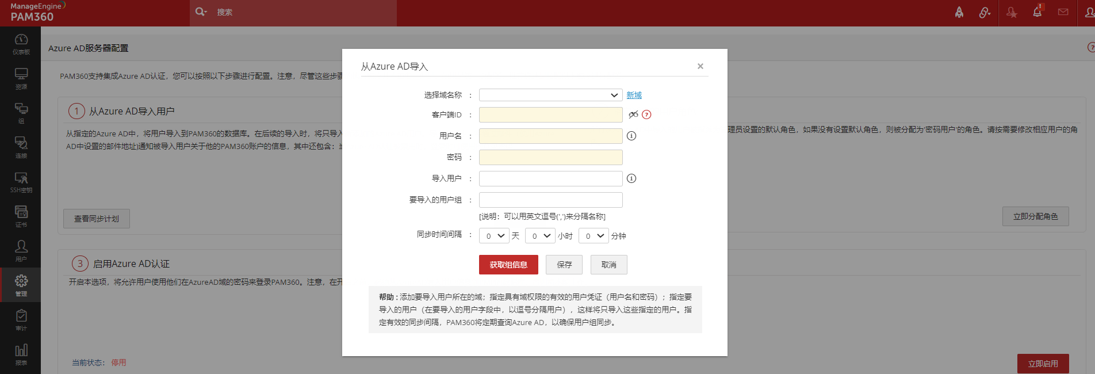Focus the 客户端ID input field
Viewport: 1095px width, 374px height.
[x=551, y=115]
